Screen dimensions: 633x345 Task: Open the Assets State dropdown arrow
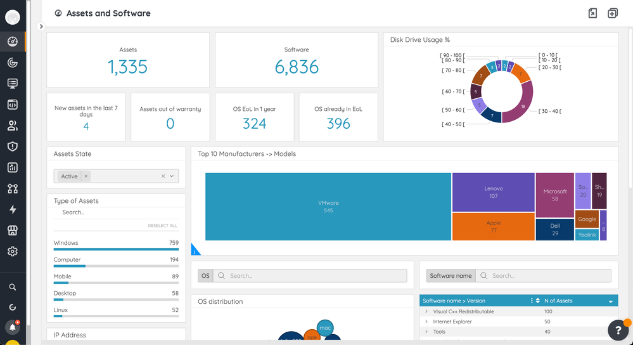pyautogui.click(x=172, y=176)
